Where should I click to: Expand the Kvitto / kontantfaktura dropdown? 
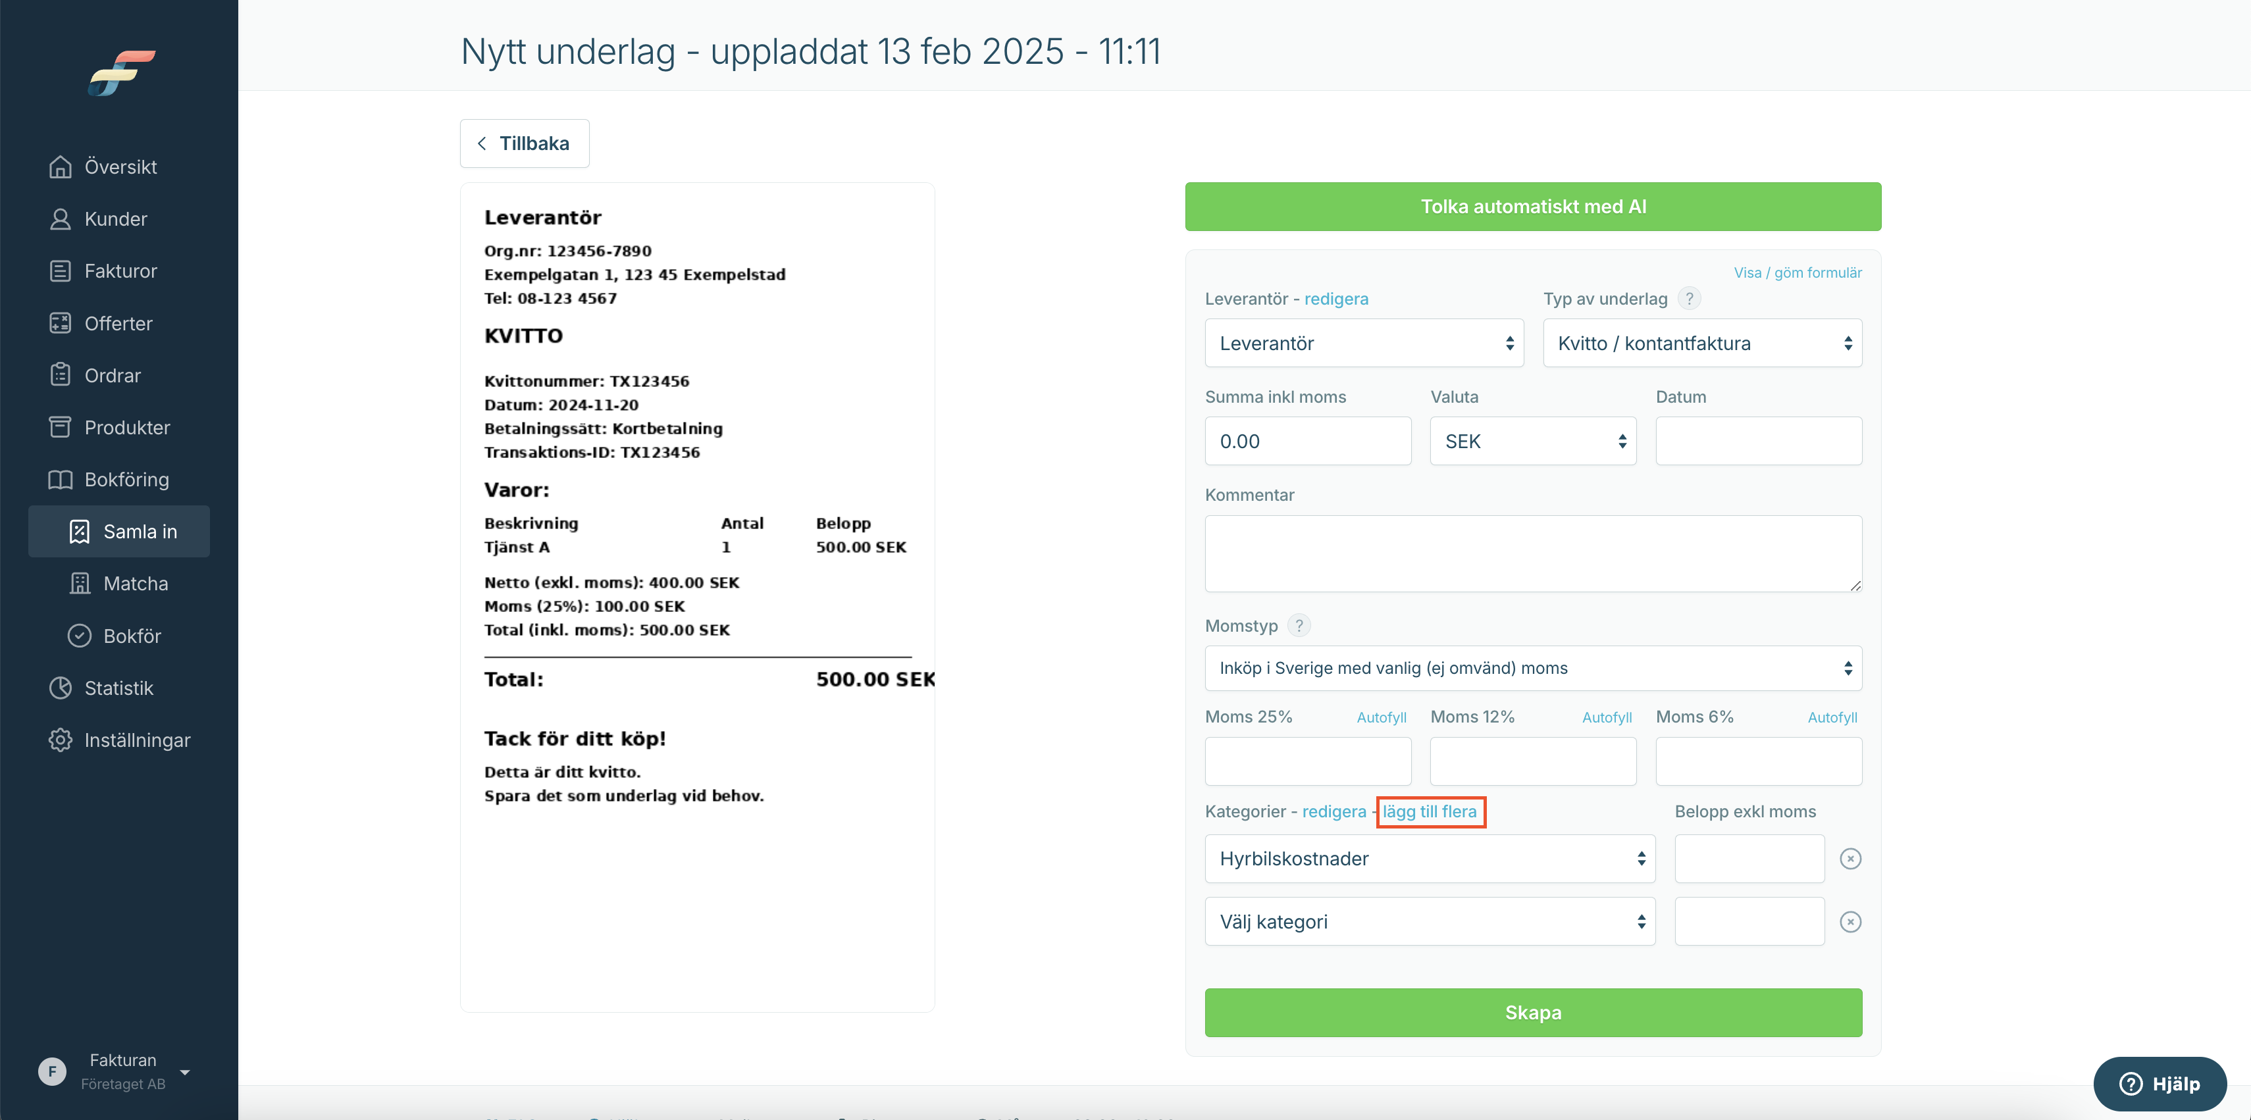[x=1702, y=344]
